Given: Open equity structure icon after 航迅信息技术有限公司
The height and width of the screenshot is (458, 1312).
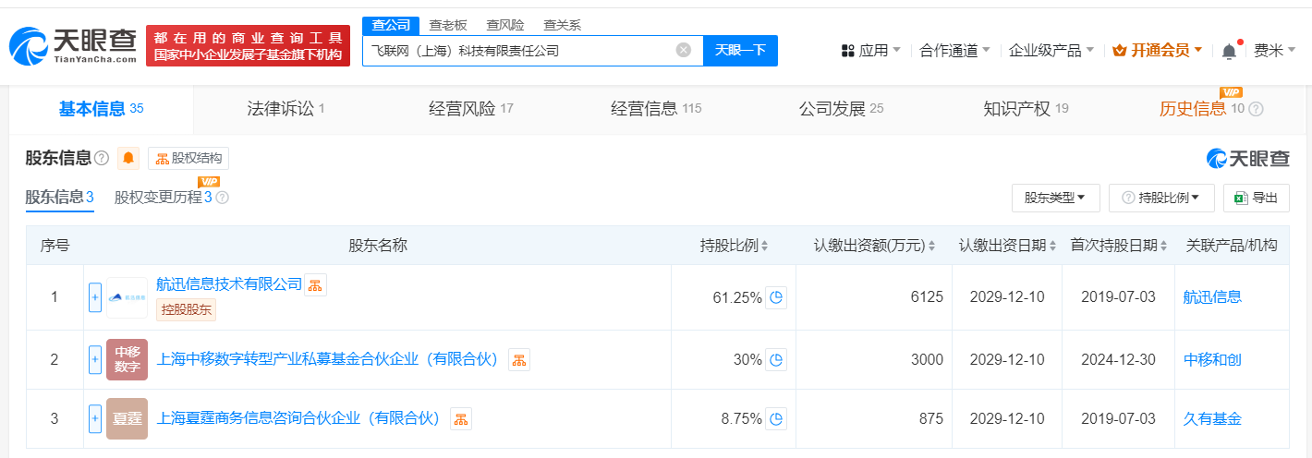Looking at the screenshot, I should pos(316,285).
